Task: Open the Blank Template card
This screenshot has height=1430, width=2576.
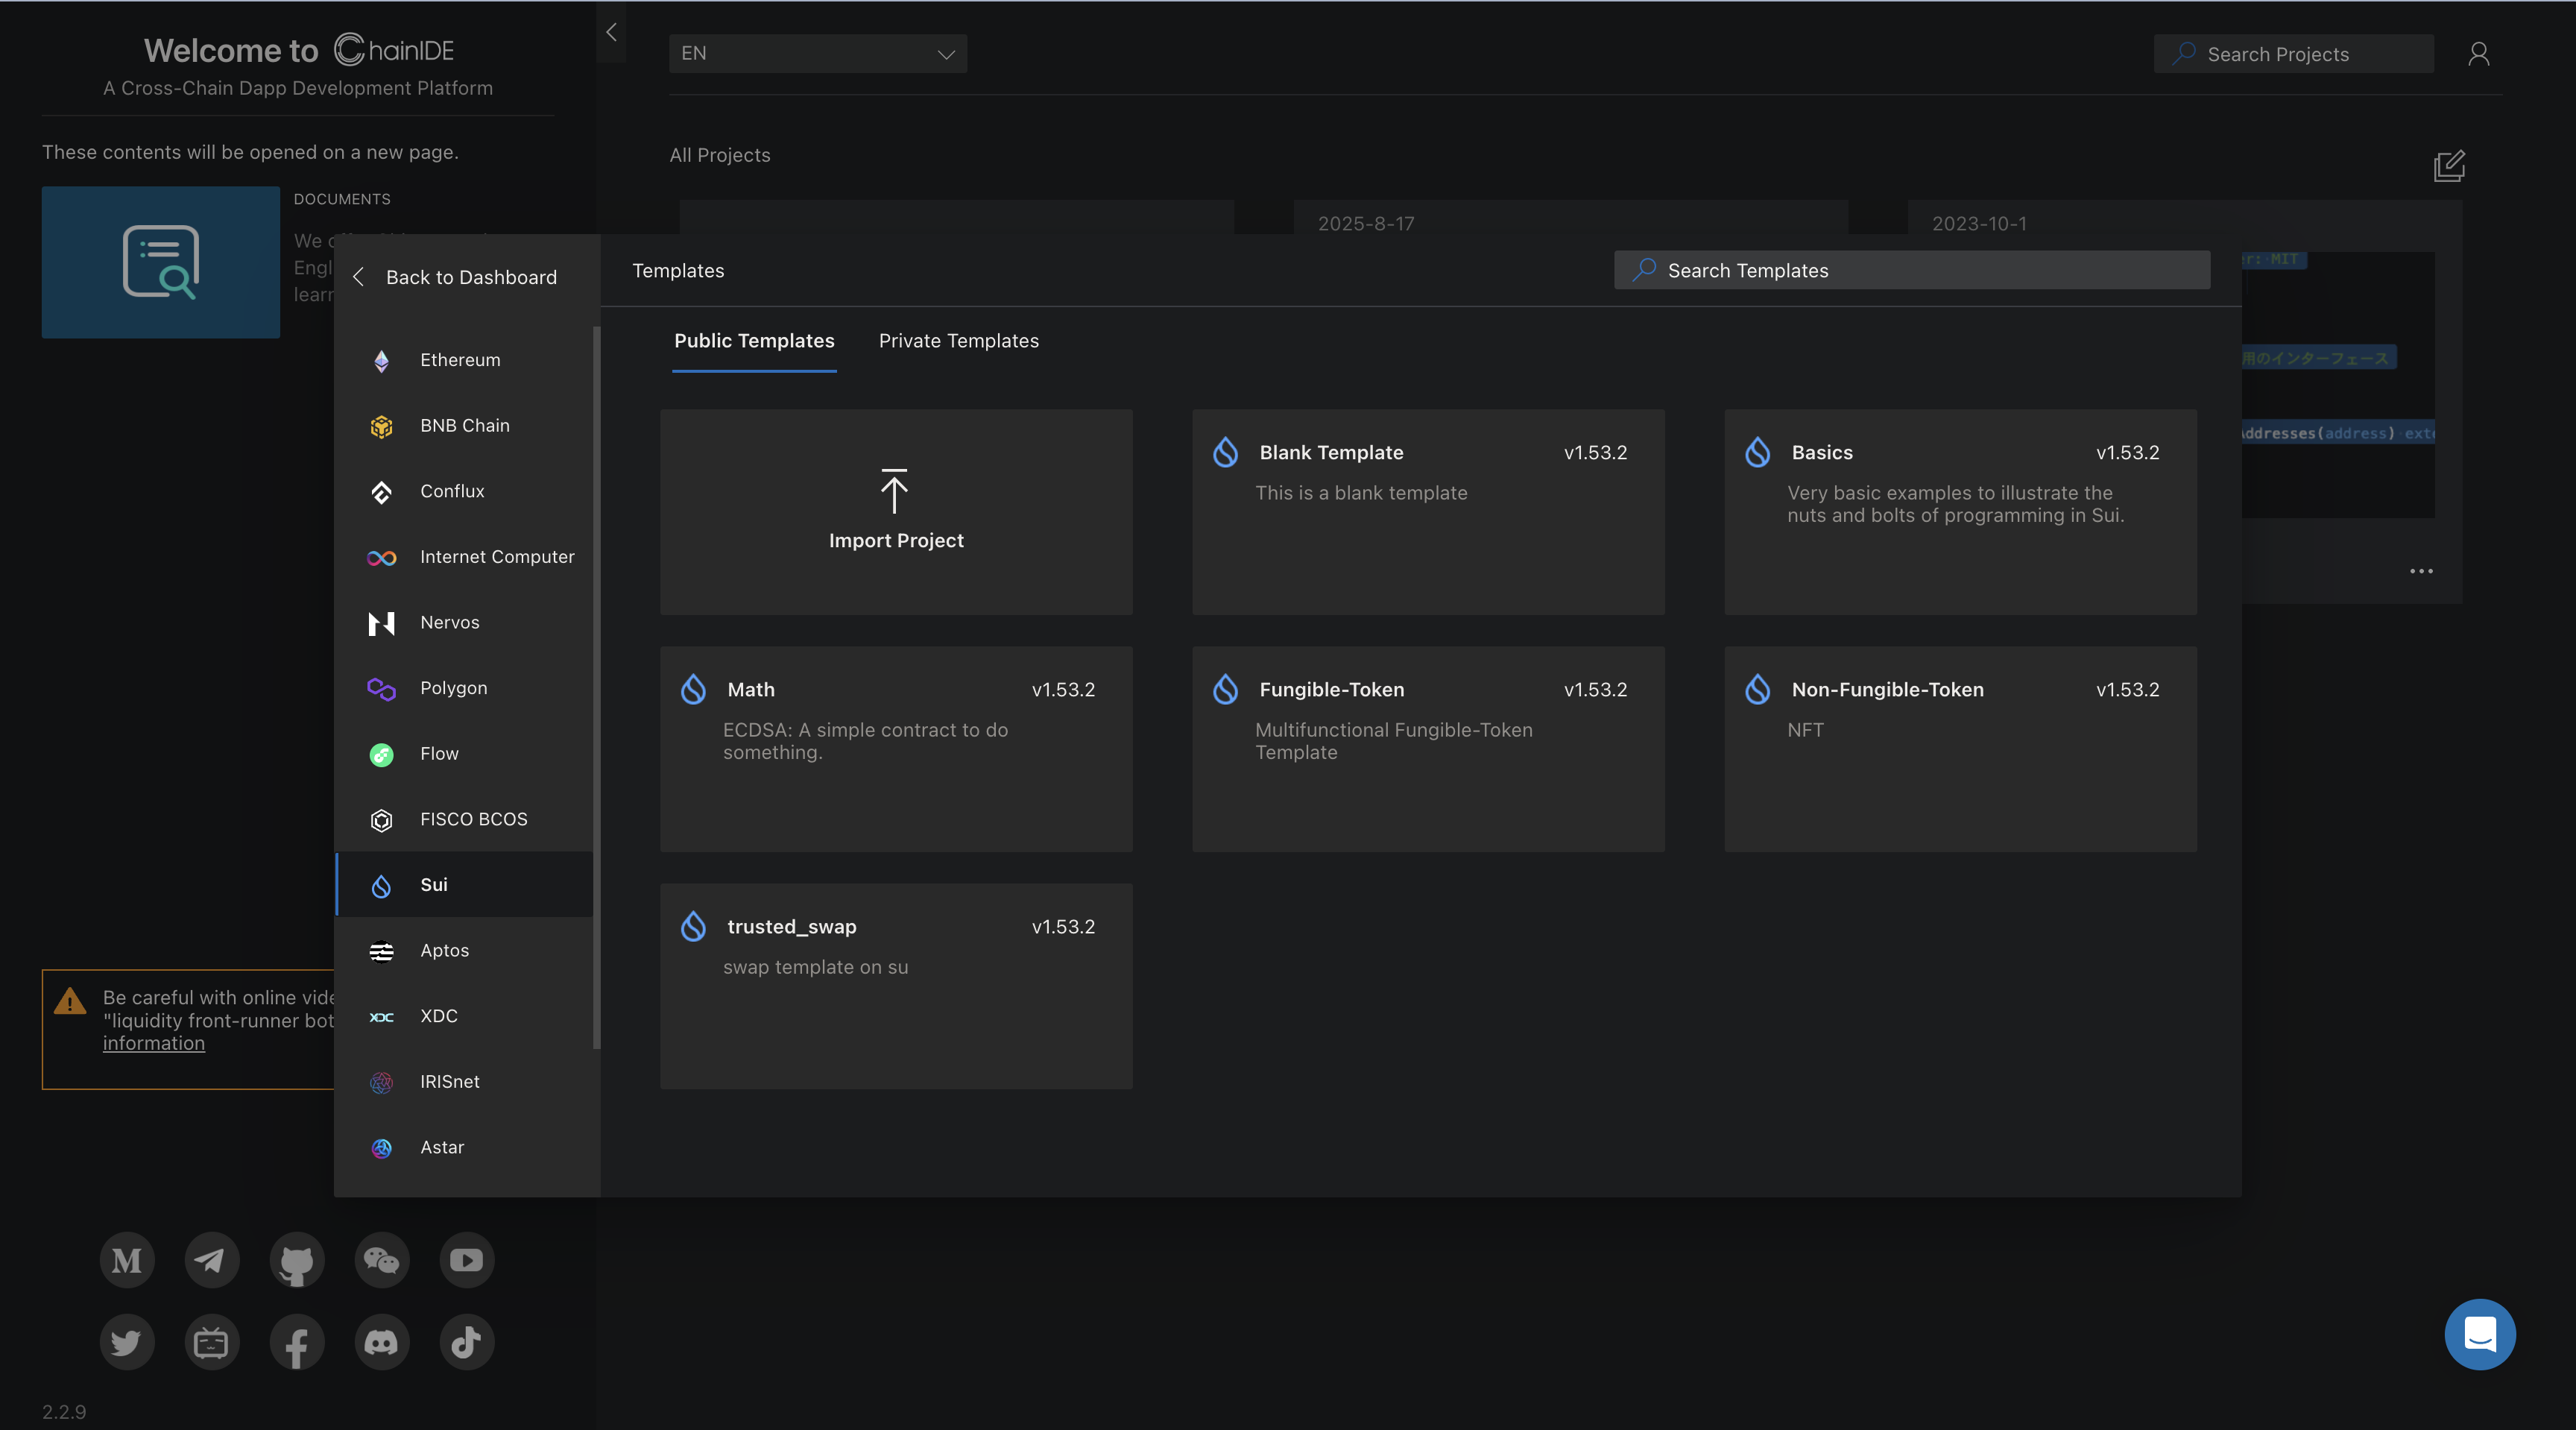Action: click(x=1428, y=512)
